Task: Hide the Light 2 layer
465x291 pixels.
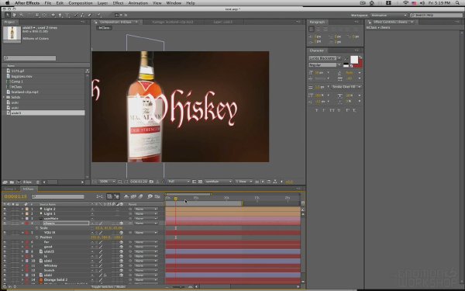Action: 5,209
